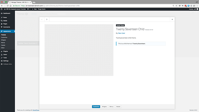Click the Widgets button in overlay footer
Viewport: 199px width, 112px height.
[104, 106]
